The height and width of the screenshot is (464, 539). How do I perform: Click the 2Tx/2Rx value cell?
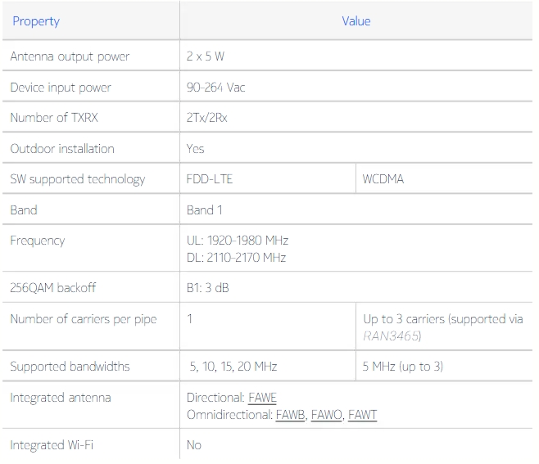click(206, 118)
